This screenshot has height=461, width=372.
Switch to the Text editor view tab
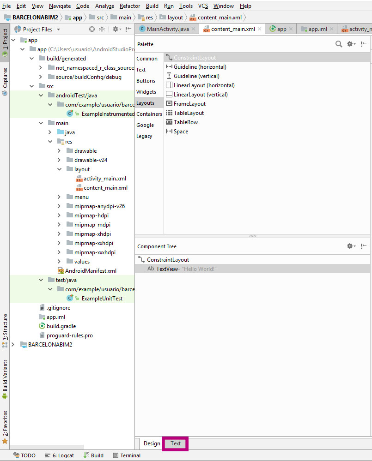[x=176, y=443]
